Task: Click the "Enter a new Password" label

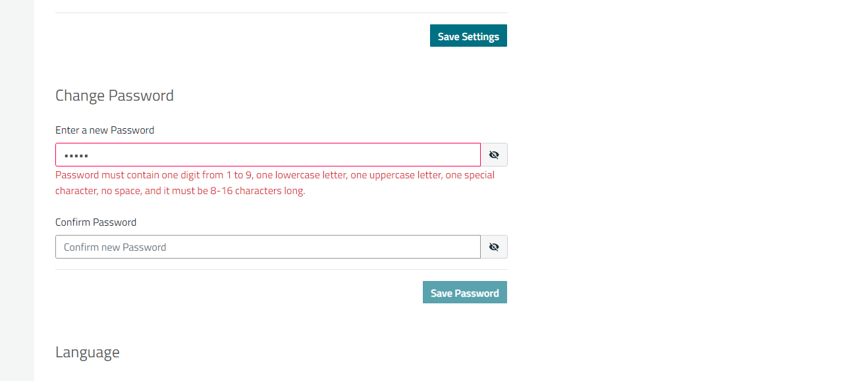Action: (105, 130)
